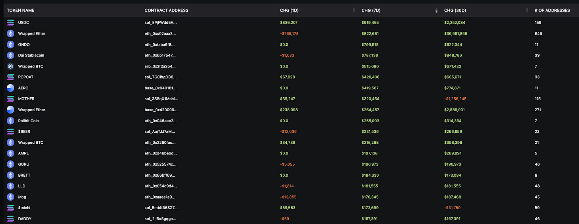
Task: Sort table by CHG (30D) arrows
Action: [x=527, y=10]
